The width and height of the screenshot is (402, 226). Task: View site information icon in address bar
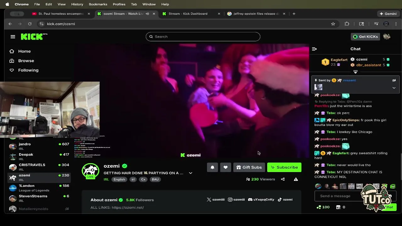coord(41,24)
